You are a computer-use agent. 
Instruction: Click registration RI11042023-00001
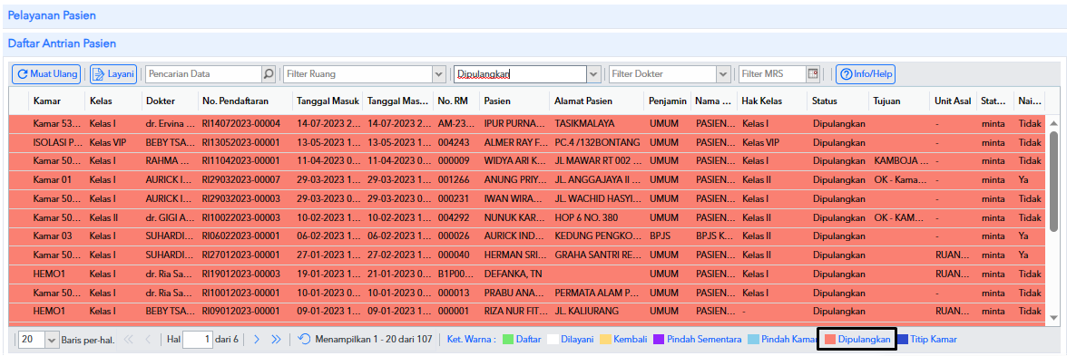[x=241, y=161]
